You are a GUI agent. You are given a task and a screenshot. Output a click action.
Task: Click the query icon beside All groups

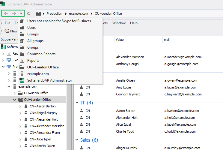[x=22, y=41]
